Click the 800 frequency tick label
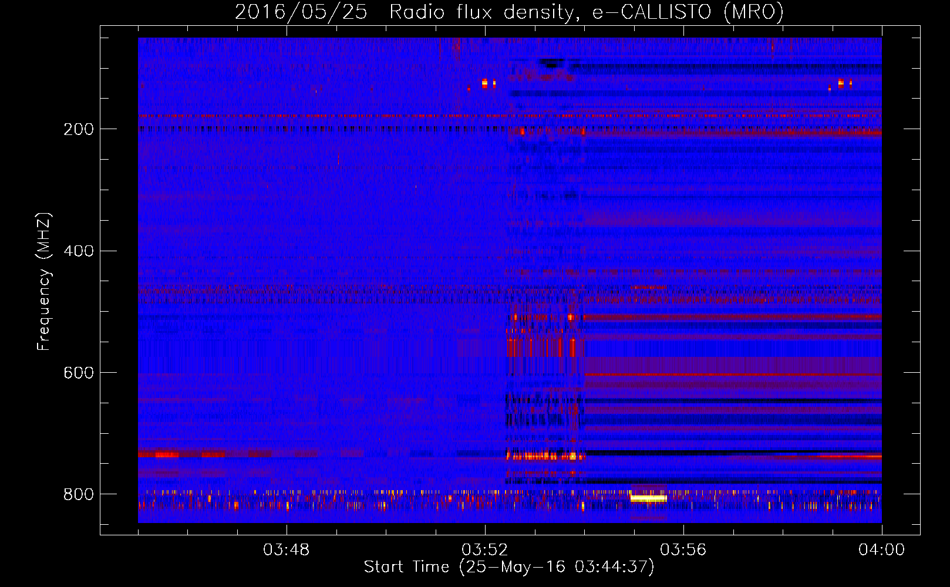950x587 pixels. [79, 494]
